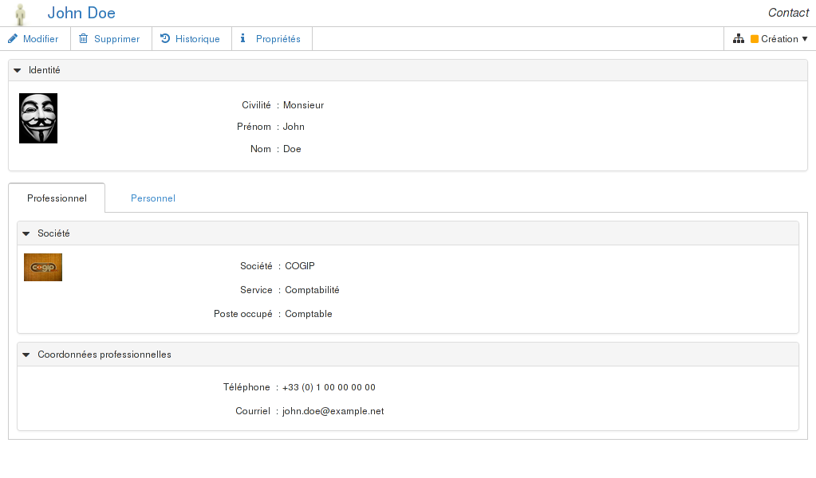Click the COGIP company logo thumbnail
Viewport: 816px width, 478px height.
coord(43,267)
